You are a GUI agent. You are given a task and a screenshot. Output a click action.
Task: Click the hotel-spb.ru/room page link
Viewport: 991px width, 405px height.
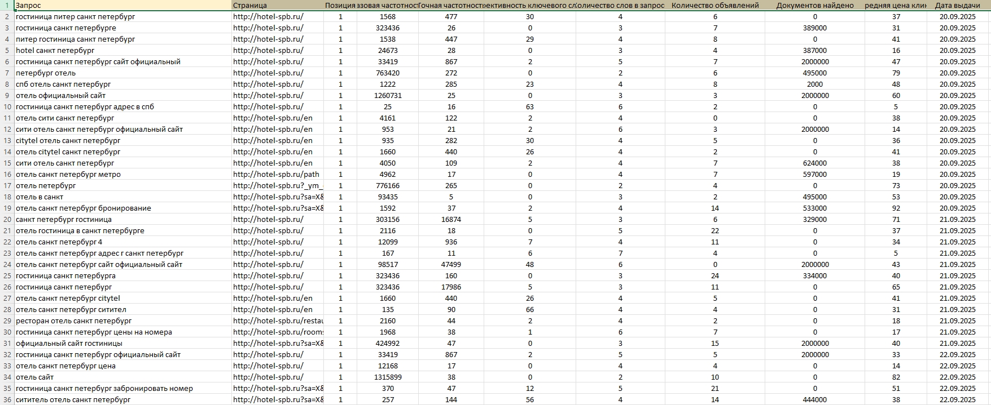click(278, 332)
